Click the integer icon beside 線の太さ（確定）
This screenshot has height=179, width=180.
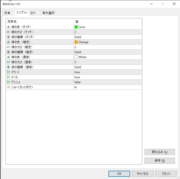click(8, 47)
